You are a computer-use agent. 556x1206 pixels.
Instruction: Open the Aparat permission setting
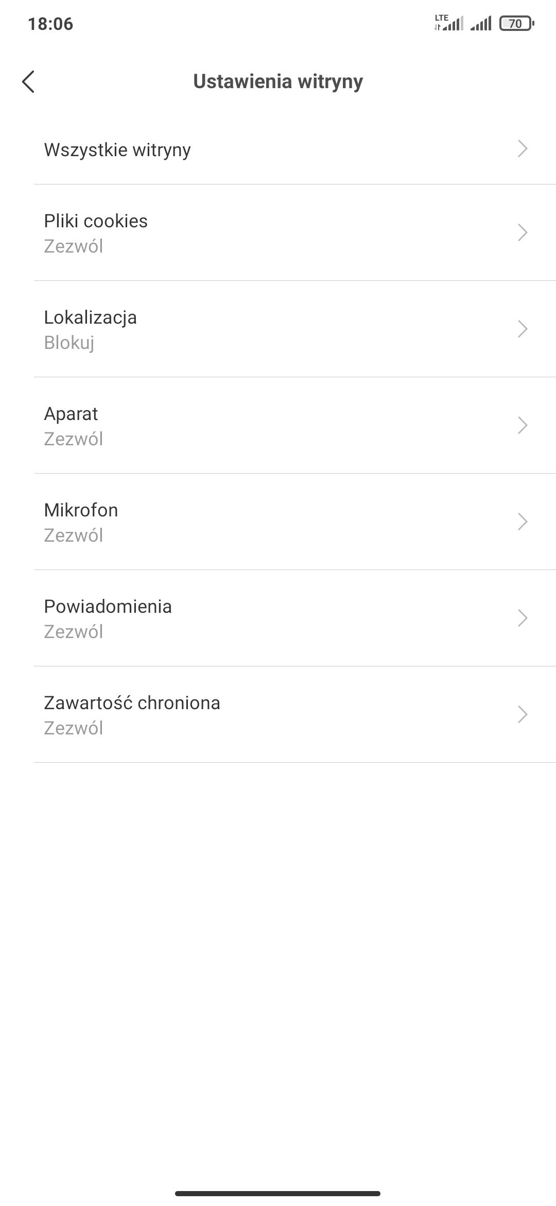click(x=71, y=414)
